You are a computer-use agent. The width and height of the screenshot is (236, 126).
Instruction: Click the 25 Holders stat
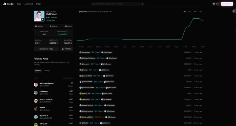pos(39,26)
